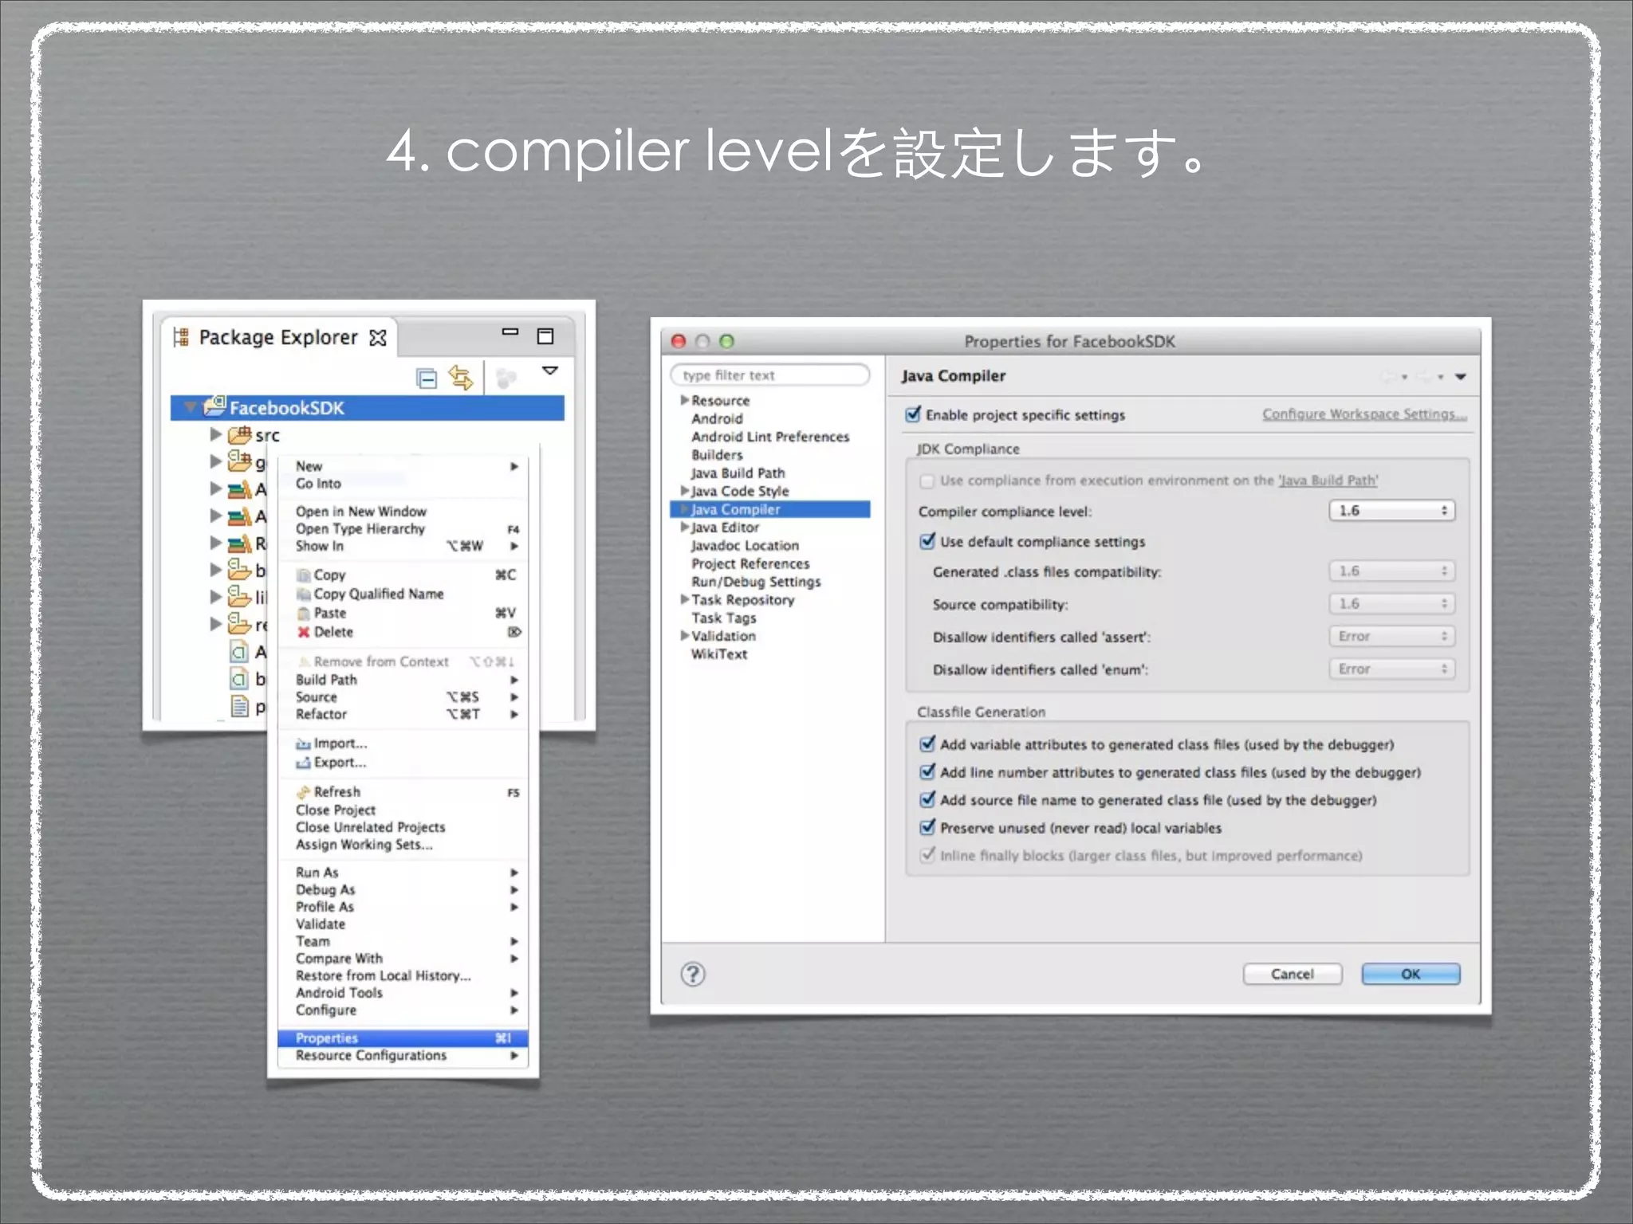Click Paste icon in context menu

[x=303, y=614]
